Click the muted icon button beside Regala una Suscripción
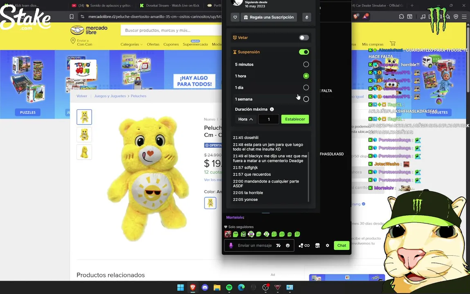 [307, 17]
